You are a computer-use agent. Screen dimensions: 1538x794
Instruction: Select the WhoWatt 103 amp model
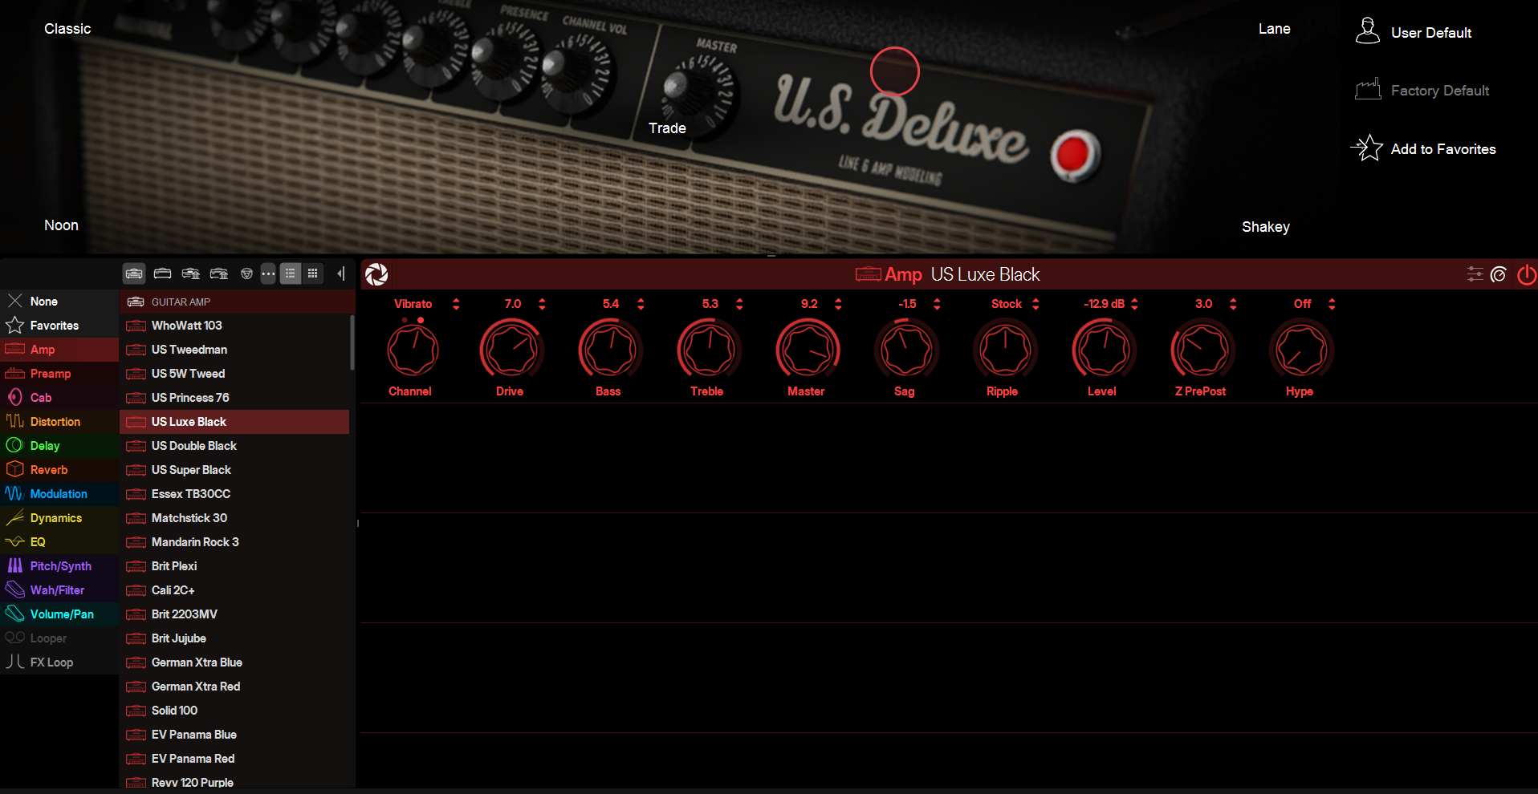234,326
